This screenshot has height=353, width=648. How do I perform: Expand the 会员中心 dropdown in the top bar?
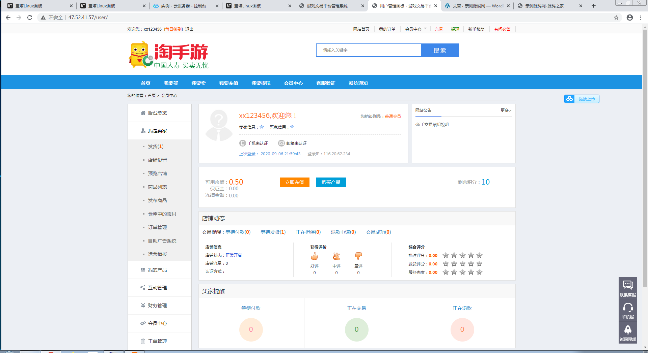[x=416, y=29]
